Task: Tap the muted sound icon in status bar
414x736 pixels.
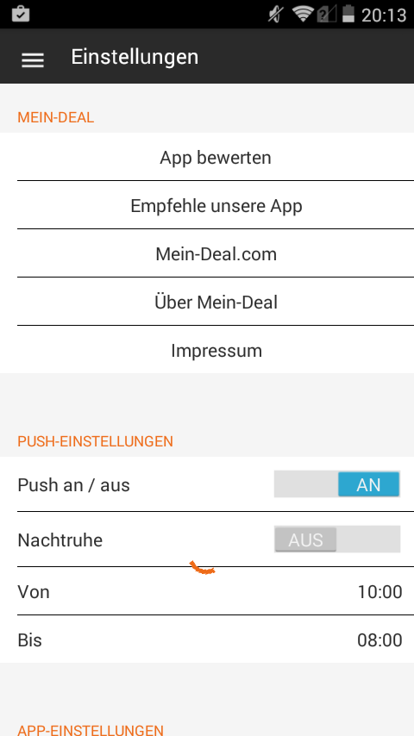Action: point(274,15)
